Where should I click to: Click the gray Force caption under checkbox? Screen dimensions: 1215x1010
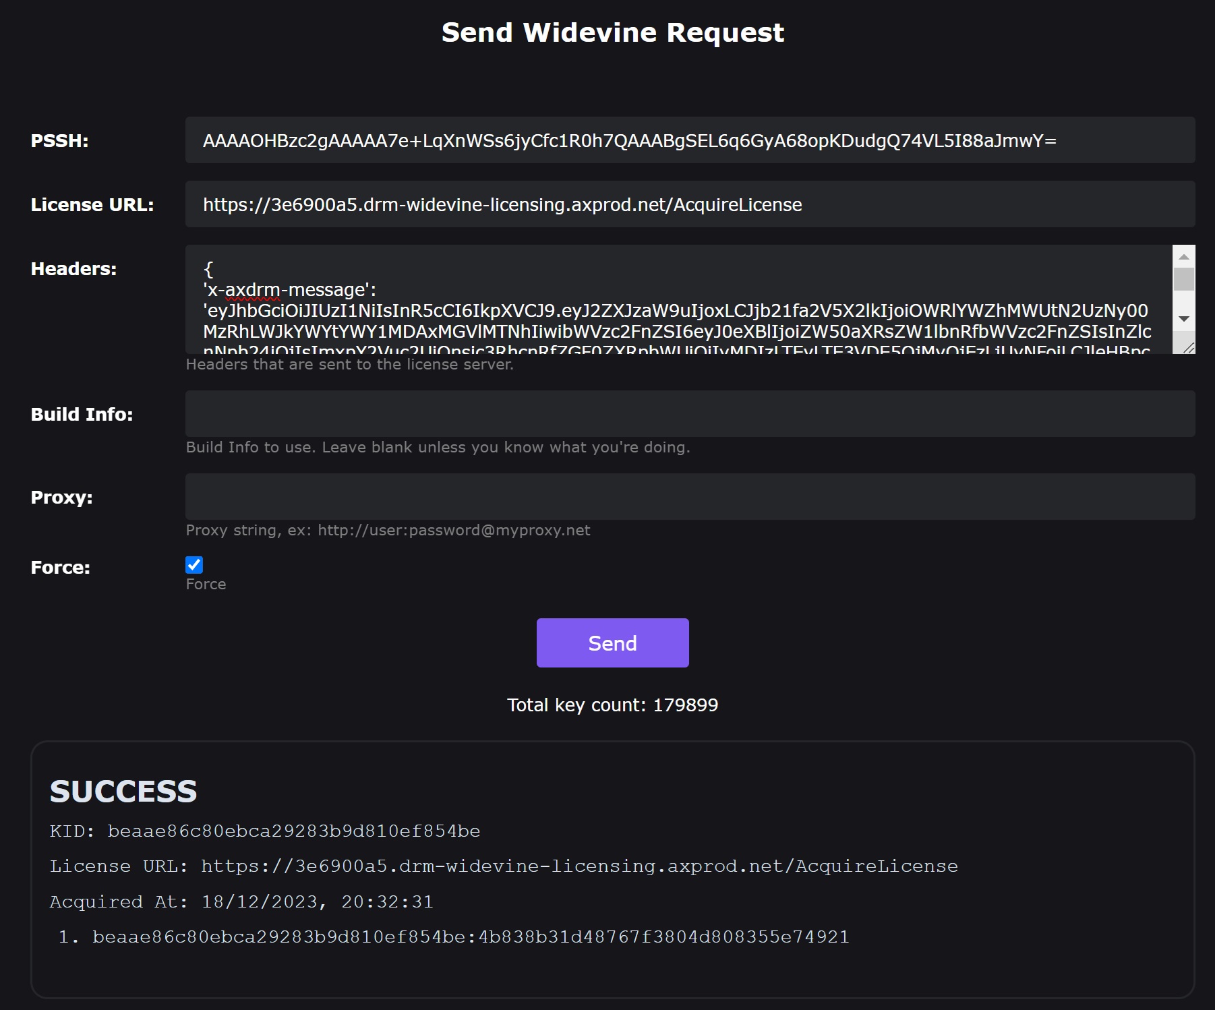[206, 585]
